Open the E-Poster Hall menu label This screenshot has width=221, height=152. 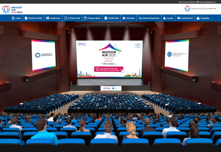point(74,18)
